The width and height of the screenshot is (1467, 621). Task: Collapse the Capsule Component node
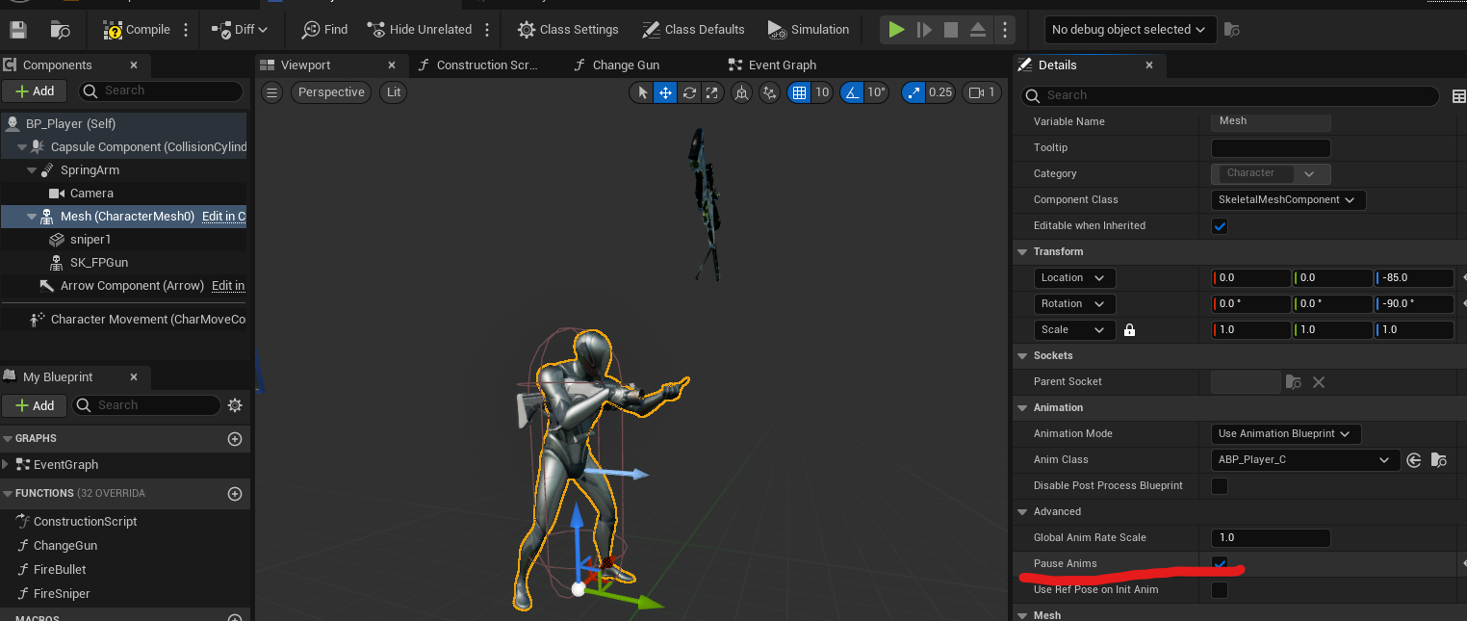22,147
